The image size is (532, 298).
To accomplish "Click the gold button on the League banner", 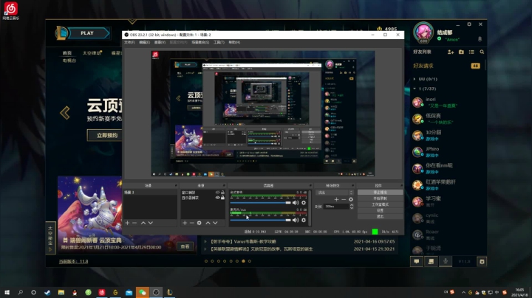I will tap(105, 135).
